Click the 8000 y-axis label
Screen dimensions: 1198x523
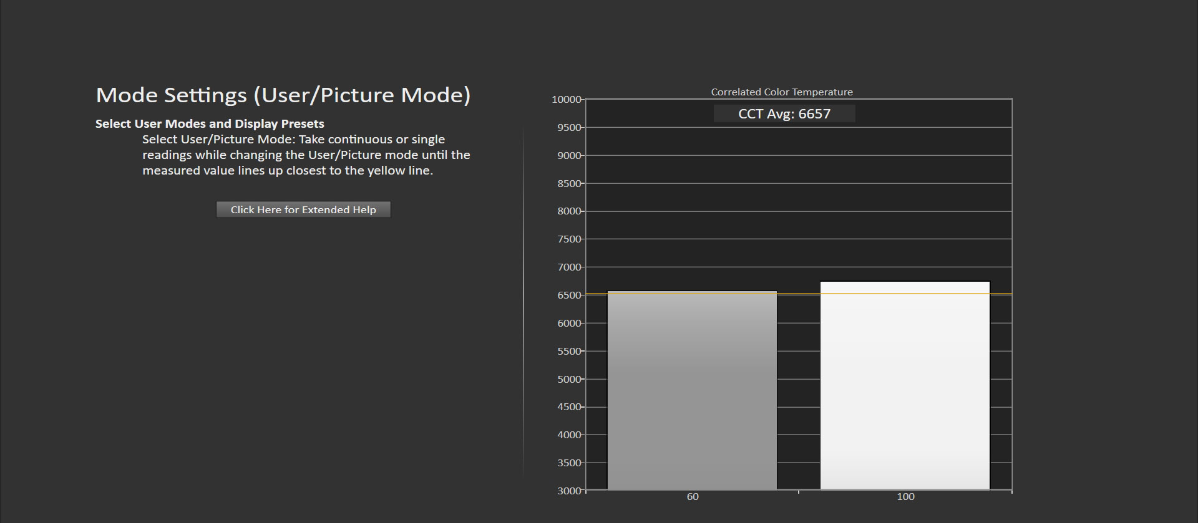569,211
